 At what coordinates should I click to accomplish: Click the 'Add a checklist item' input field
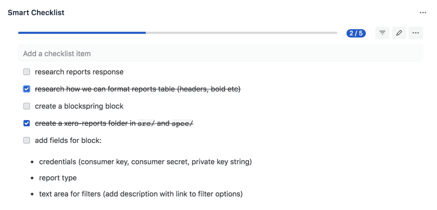[220, 54]
